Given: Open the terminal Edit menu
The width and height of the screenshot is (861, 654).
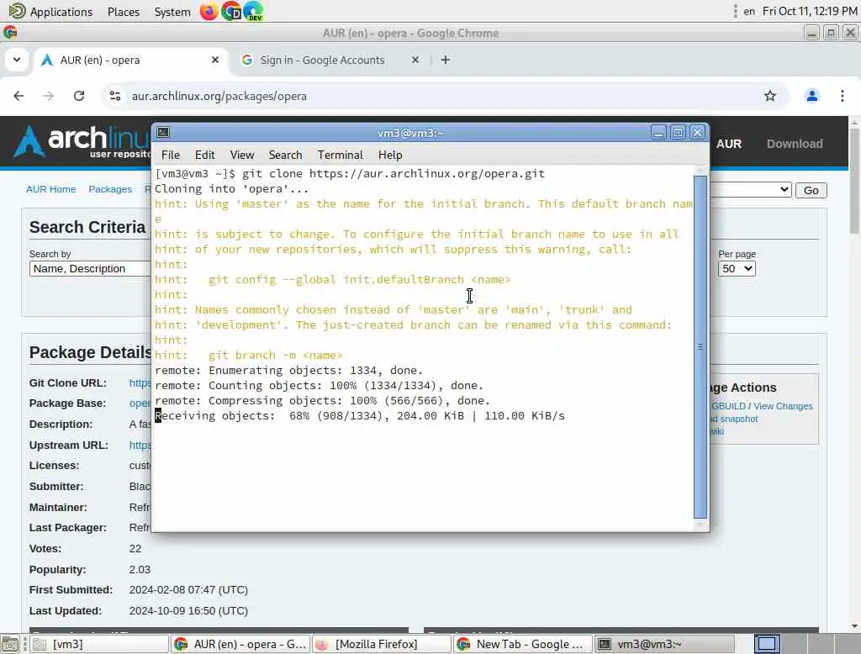Looking at the screenshot, I should [205, 155].
